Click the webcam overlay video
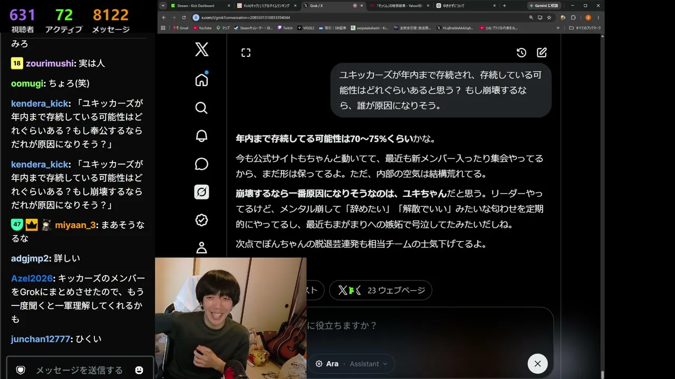This screenshot has height=379, width=675. pos(230,318)
